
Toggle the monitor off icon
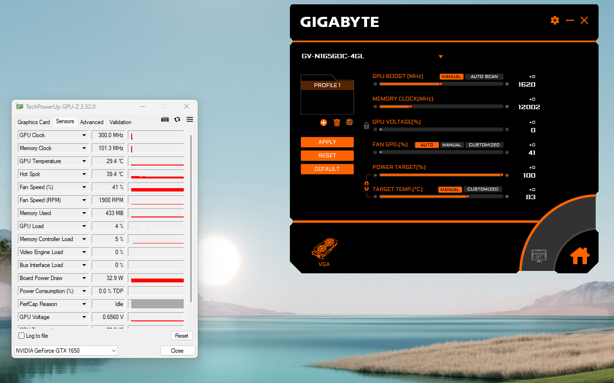click(538, 255)
